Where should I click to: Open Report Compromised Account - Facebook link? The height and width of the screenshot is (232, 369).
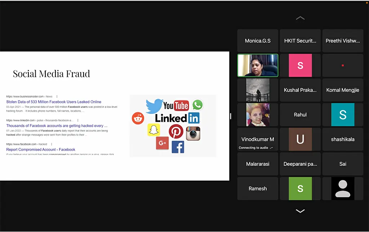[41, 150]
